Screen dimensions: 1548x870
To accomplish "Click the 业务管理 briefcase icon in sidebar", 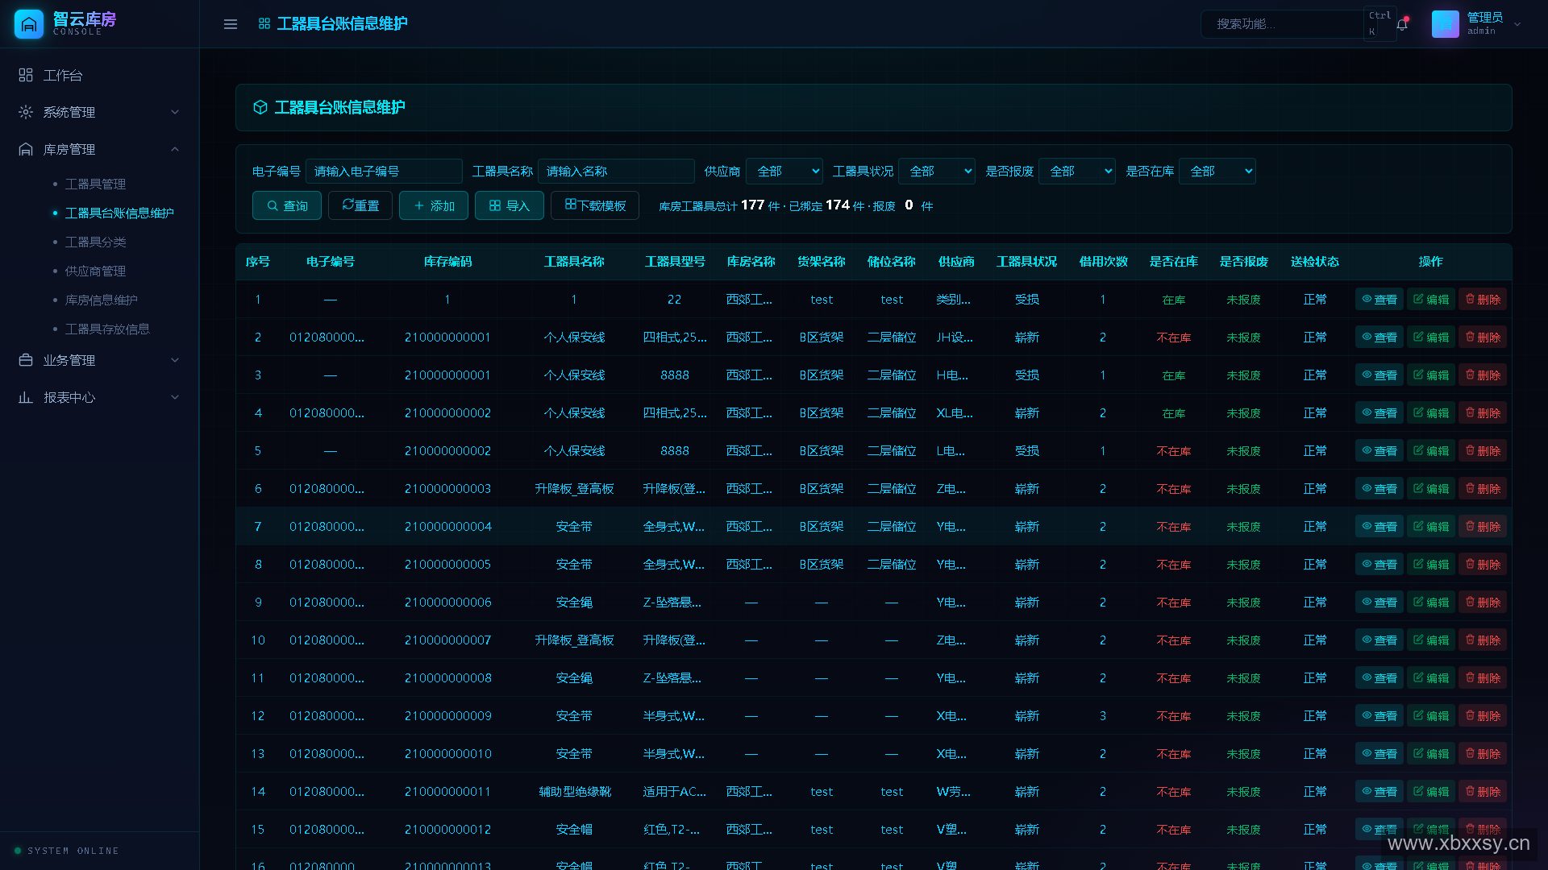I will [x=26, y=360].
